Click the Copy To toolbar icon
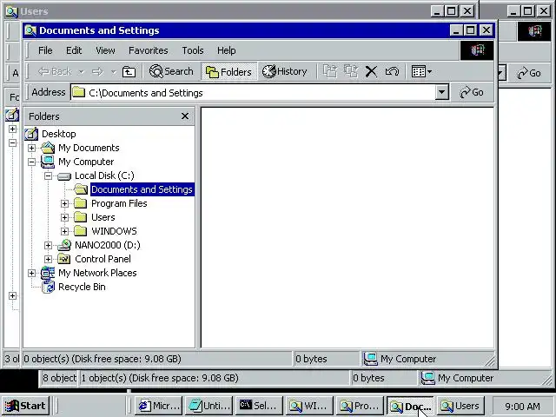This screenshot has height=417, width=556. 351,71
